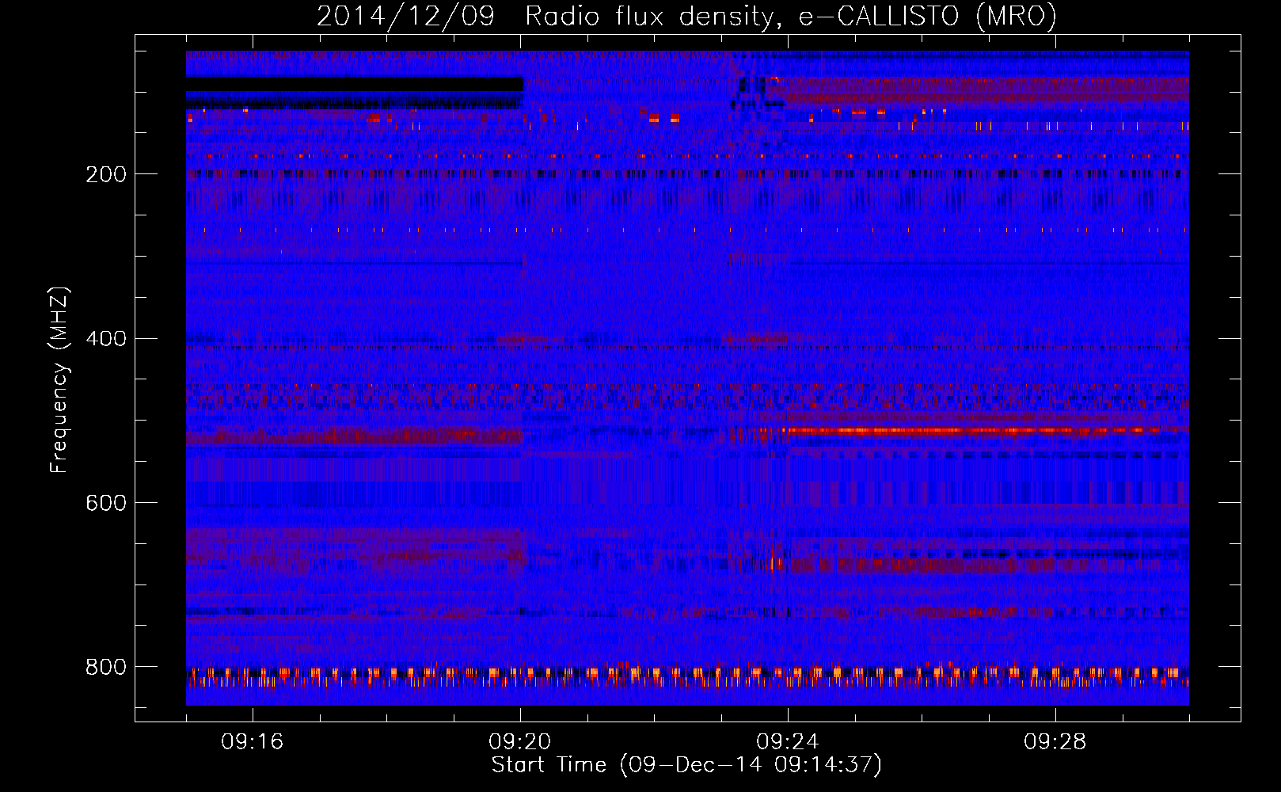Click the 400 frequency tick label
Screen dimensions: 1281x792
point(106,339)
